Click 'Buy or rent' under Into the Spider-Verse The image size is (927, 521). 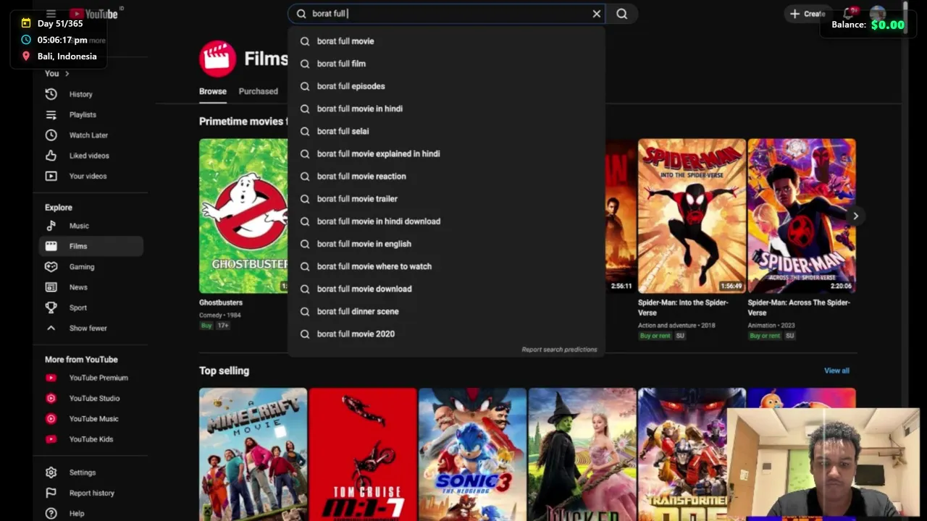point(655,336)
